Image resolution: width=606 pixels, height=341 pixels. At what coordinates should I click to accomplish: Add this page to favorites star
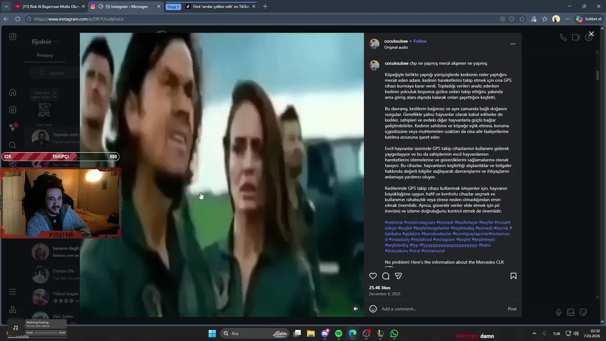click(522, 19)
